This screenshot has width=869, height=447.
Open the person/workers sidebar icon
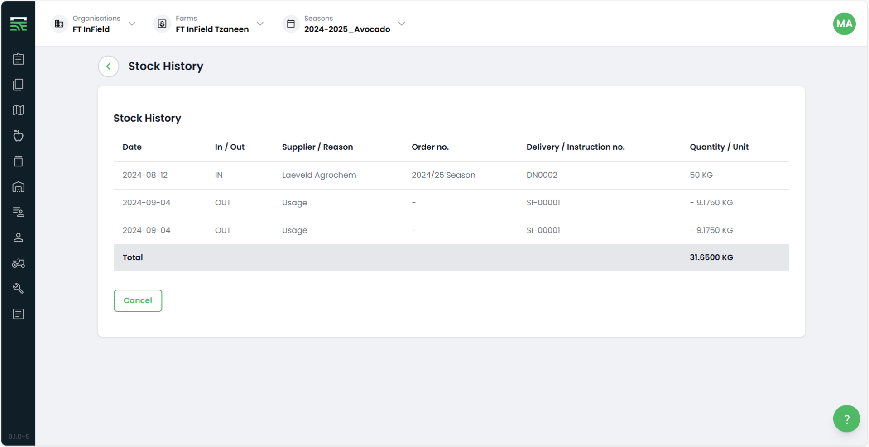(19, 238)
